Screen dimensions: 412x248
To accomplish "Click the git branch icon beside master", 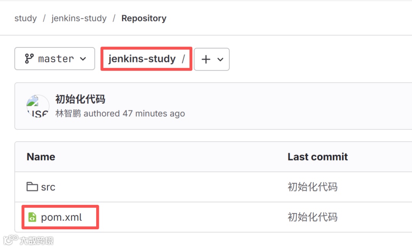I will 29,59.
